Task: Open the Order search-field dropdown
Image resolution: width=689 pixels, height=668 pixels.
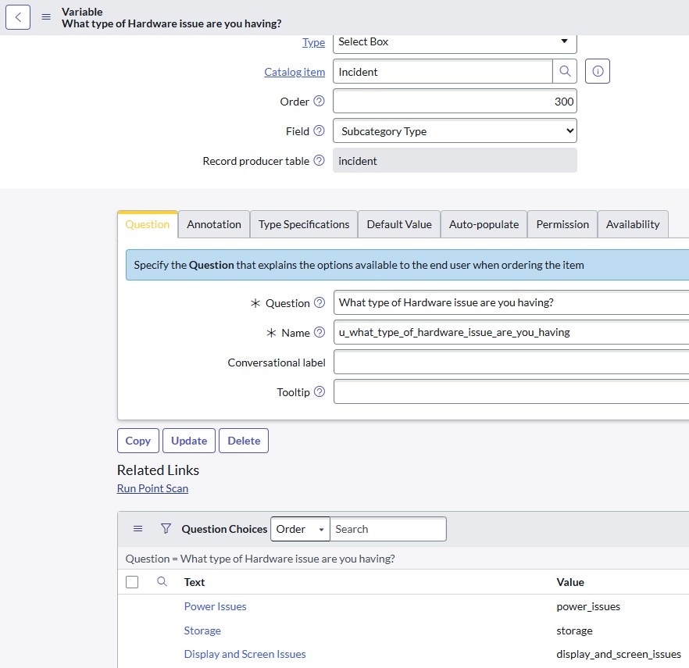Action: coord(300,529)
